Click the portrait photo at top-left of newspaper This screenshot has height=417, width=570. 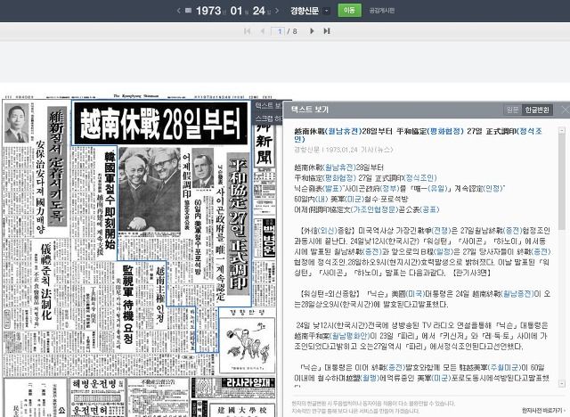[17, 123]
